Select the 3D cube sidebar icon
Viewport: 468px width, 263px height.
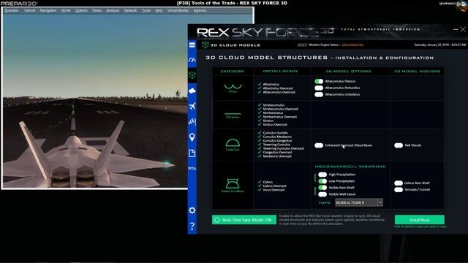pos(192,75)
